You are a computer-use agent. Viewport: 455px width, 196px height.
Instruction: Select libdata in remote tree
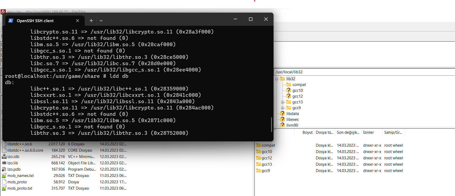click(293, 114)
